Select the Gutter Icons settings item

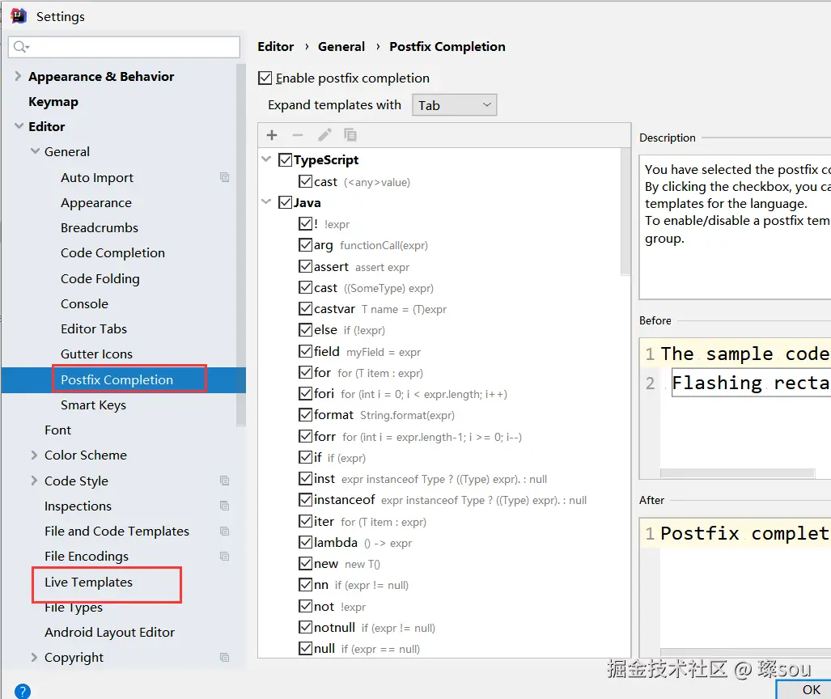[x=96, y=354]
